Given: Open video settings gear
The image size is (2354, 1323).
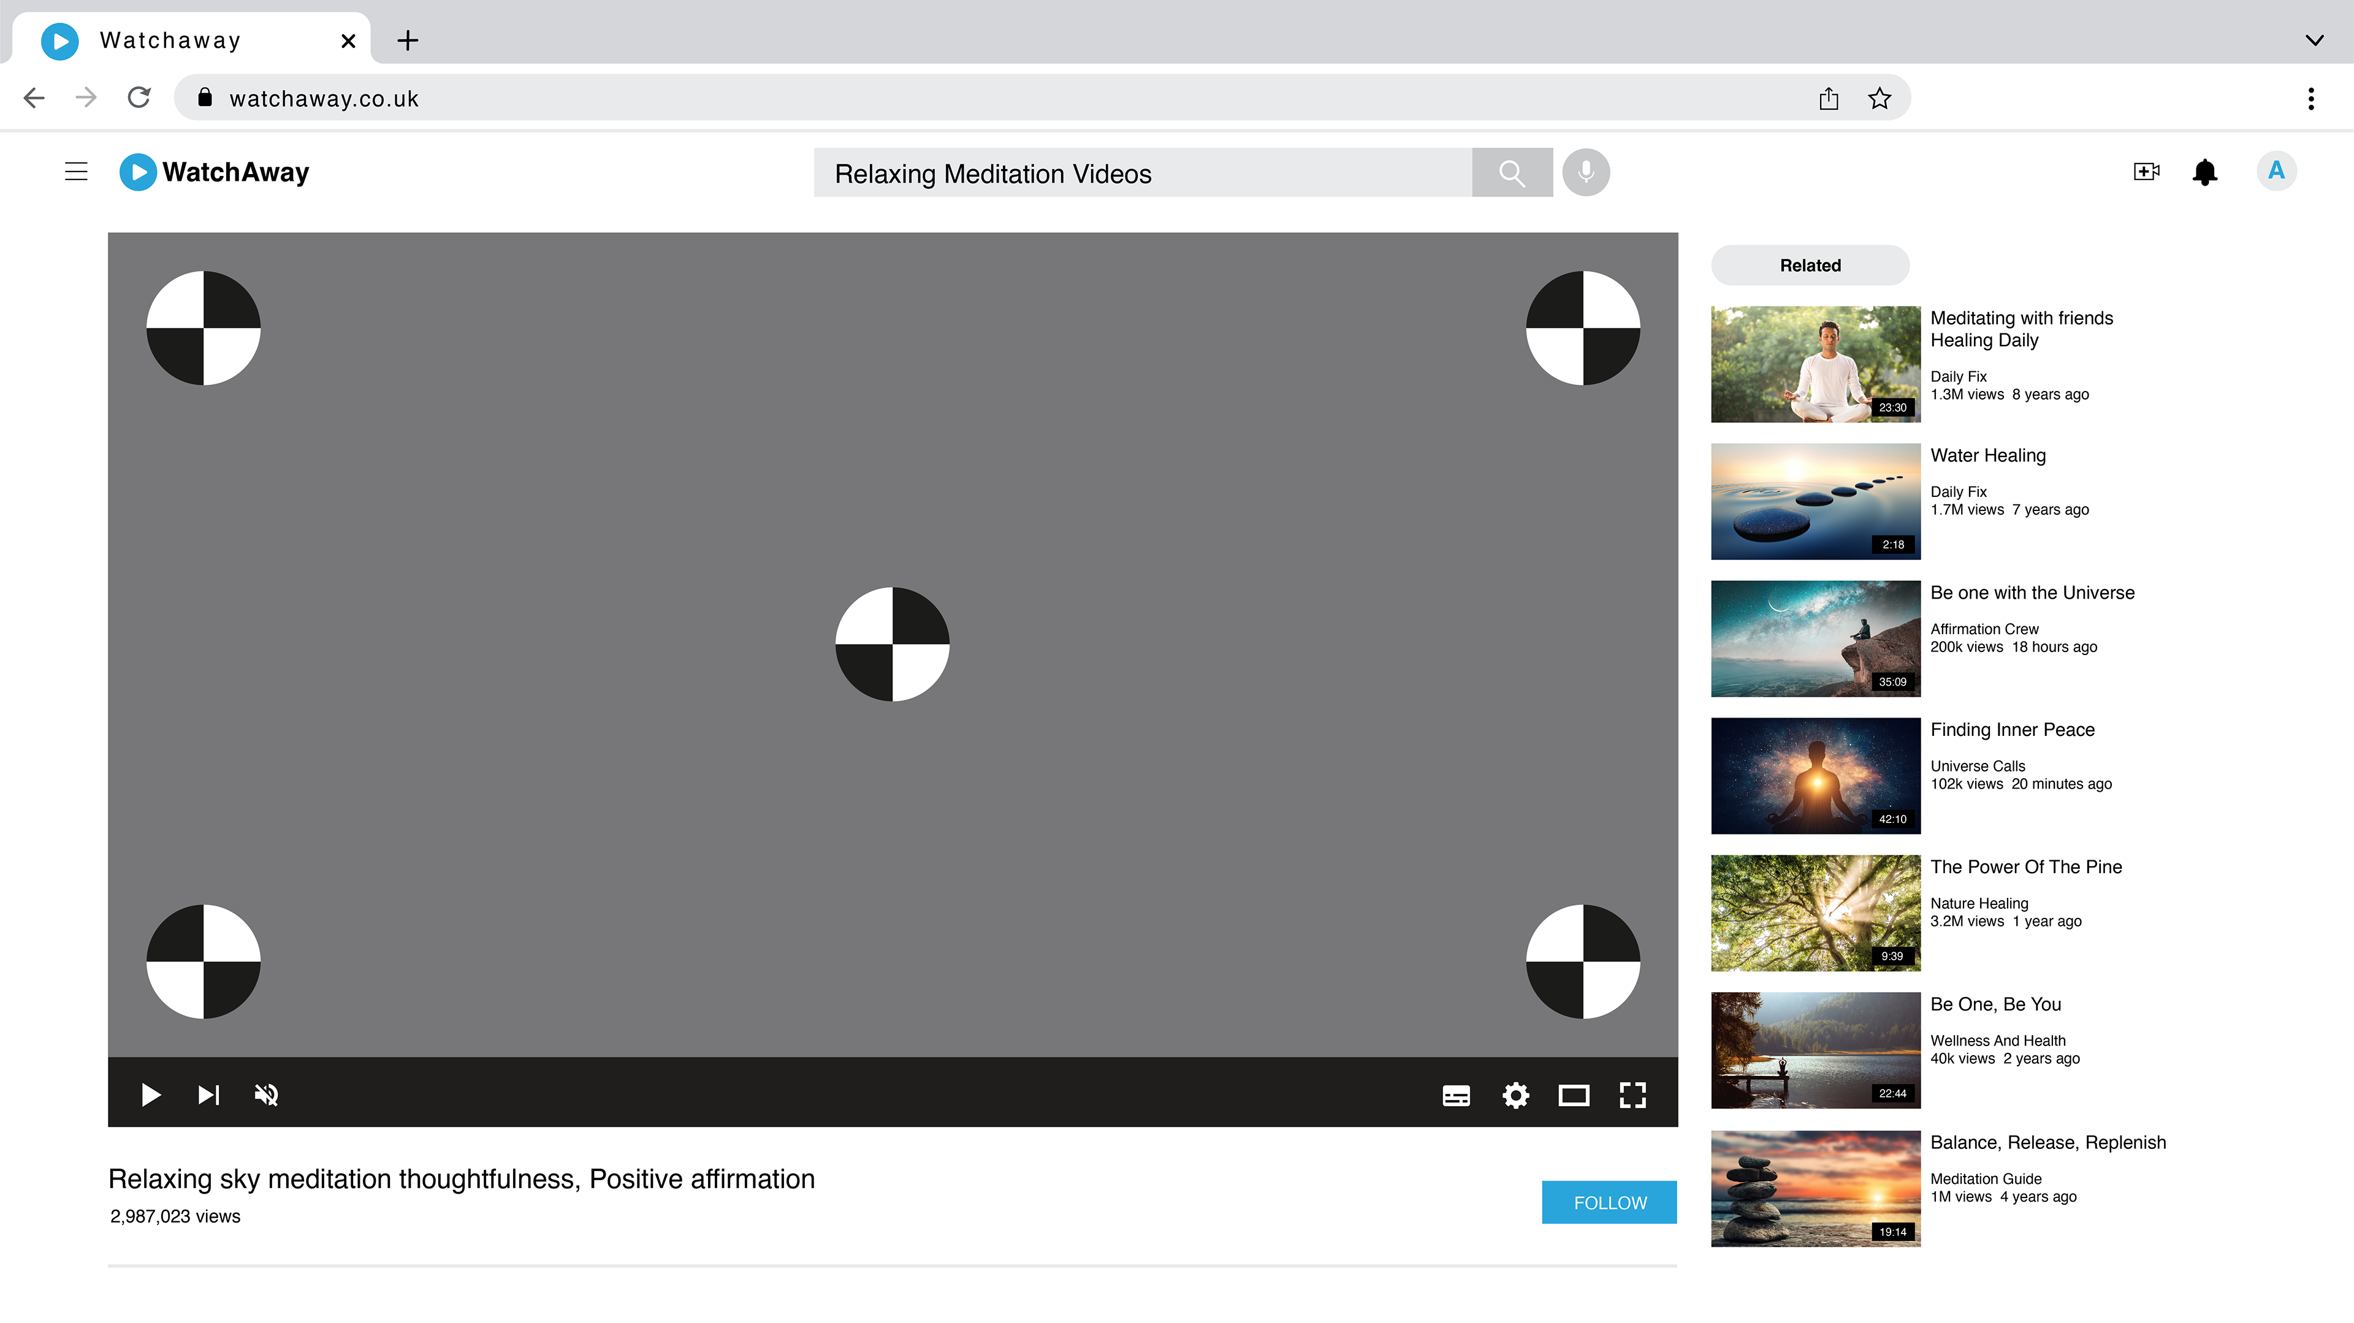Looking at the screenshot, I should click(1515, 1094).
